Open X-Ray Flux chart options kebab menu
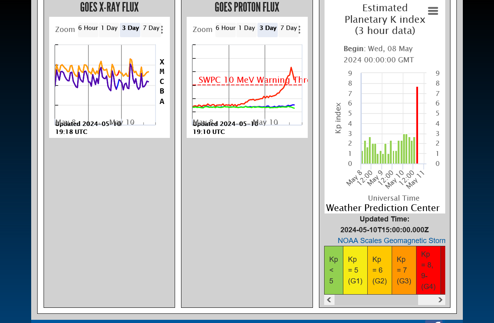The image size is (494, 323). 162,30
